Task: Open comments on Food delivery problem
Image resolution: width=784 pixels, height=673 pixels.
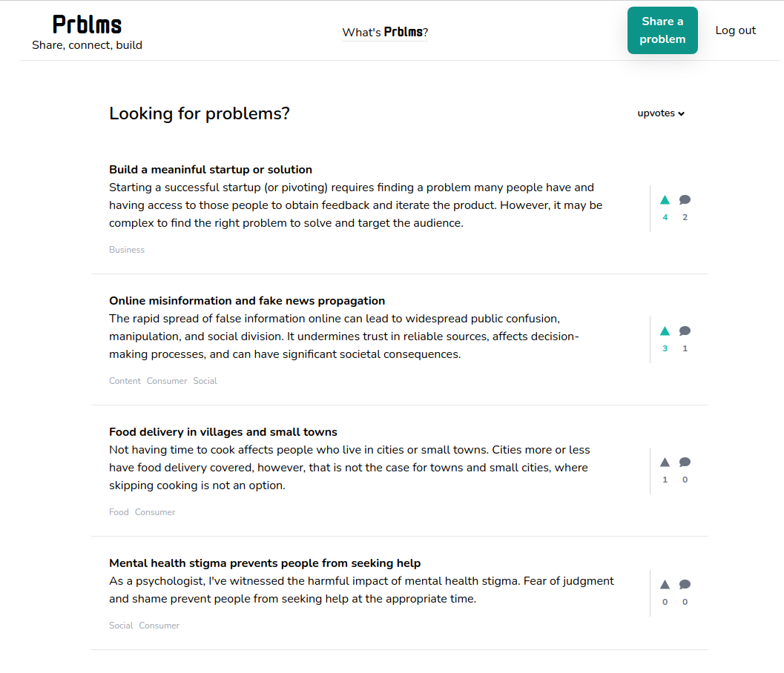Action: tap(685, 463)
